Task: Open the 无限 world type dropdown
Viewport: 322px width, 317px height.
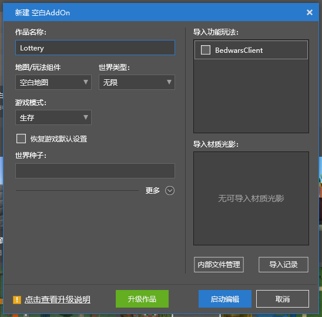Action: click(x=137, y=82)
